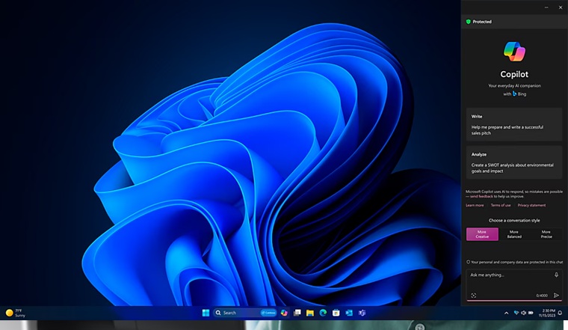Open the Terms of use link

coord(501,205)
